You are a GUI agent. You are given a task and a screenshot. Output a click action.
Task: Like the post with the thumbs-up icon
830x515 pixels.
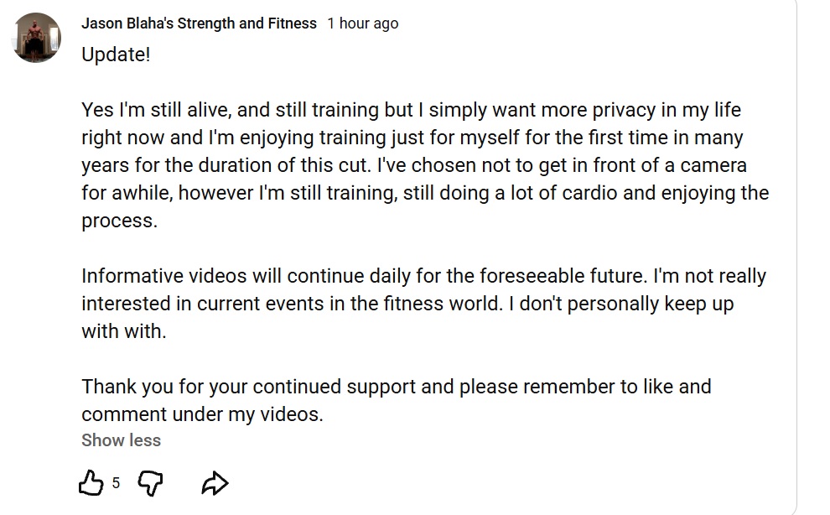tap(91, 482)
